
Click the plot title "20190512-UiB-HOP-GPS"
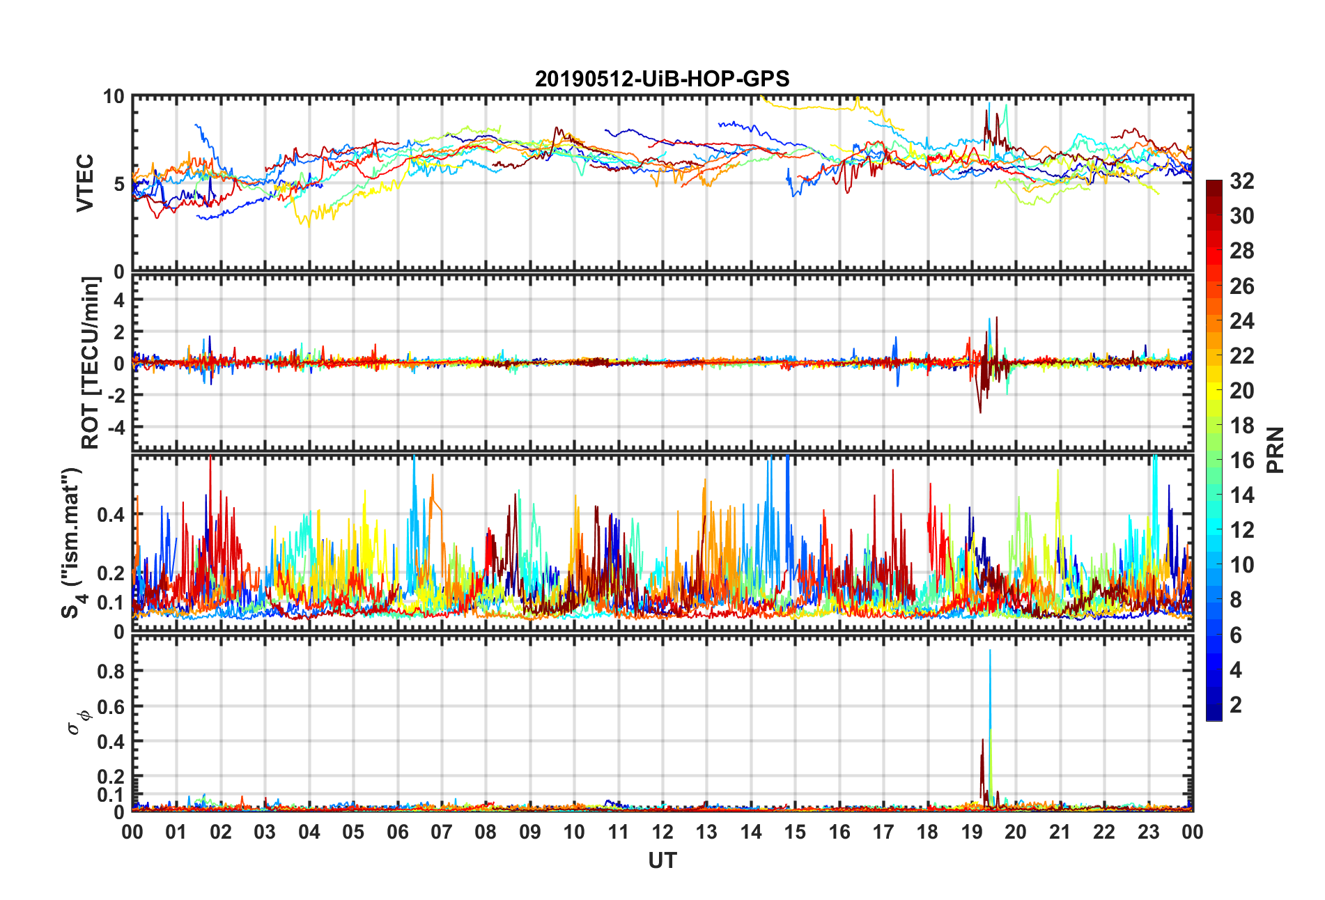(662, 79)
